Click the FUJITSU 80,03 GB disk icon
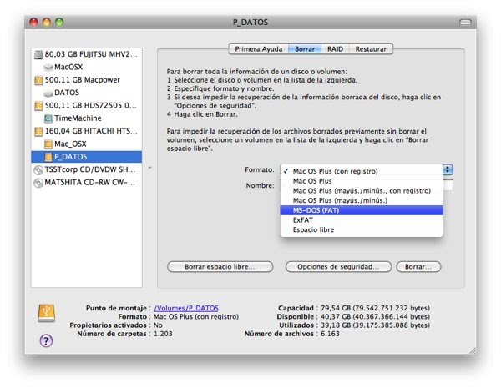The height and width of the screenshot is (388, 501). coord(38,54)
